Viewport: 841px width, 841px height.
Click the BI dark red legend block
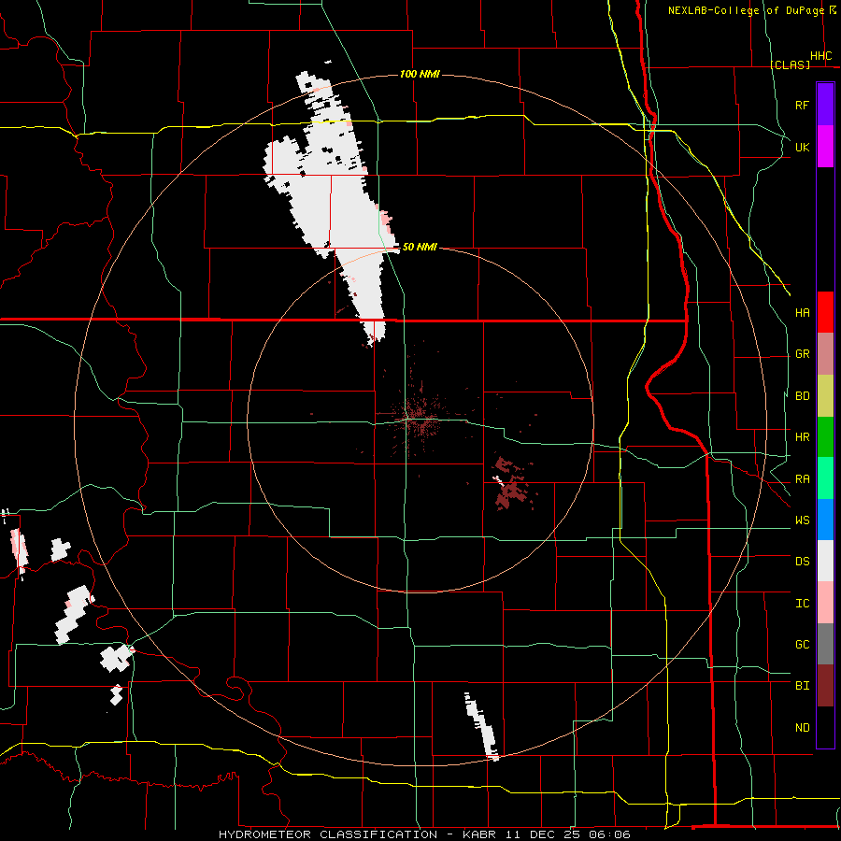click(825, 686)
